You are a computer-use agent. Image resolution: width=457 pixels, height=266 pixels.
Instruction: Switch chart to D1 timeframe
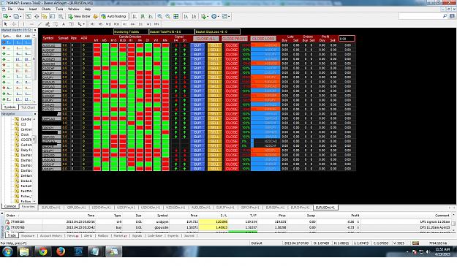(x=140, y=24)
